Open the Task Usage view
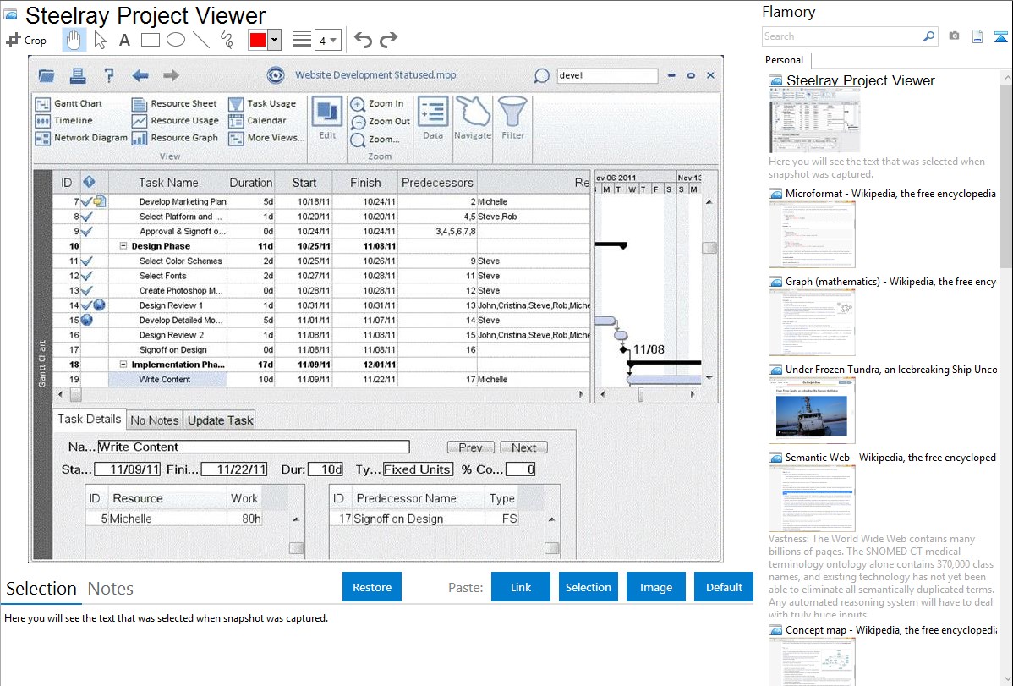The height and width of the screenshot is (686, 1013). coord(262,103)
